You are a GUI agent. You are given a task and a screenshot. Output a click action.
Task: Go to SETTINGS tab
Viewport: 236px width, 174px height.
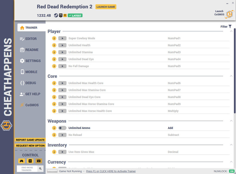[30, 61]
